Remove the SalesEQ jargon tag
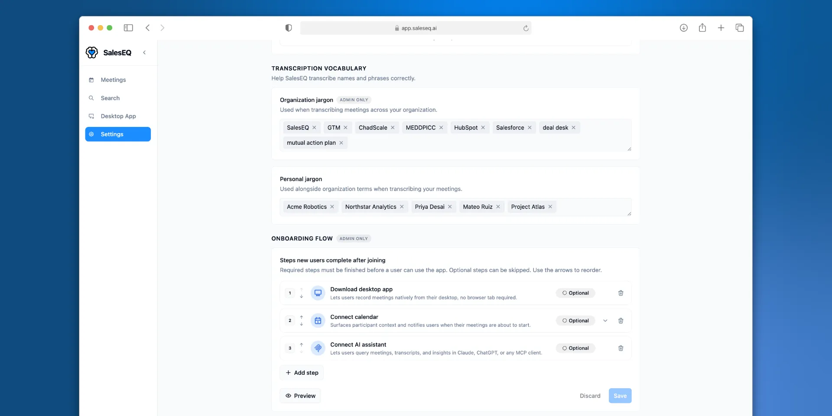This screenshot has width=832, height=416. tap(314, 127)
